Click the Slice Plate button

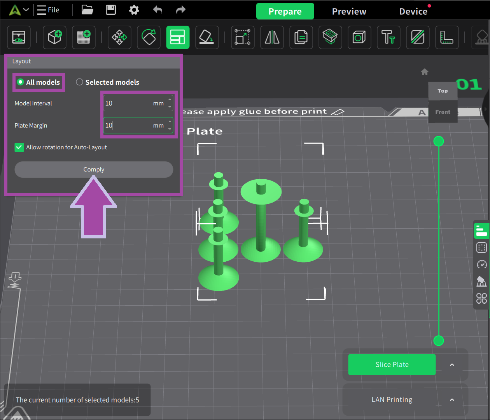[392, 365]
